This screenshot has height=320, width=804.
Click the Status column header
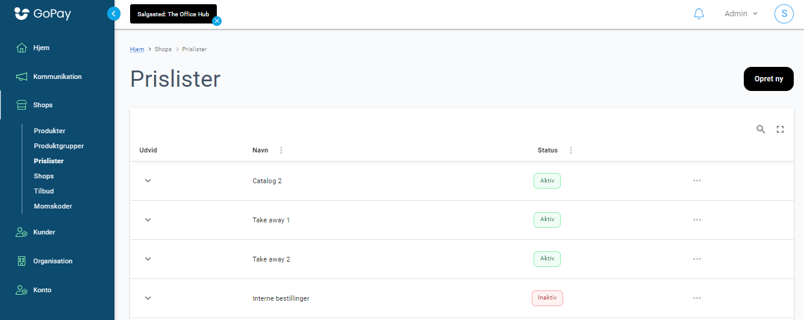click(547, 151)
